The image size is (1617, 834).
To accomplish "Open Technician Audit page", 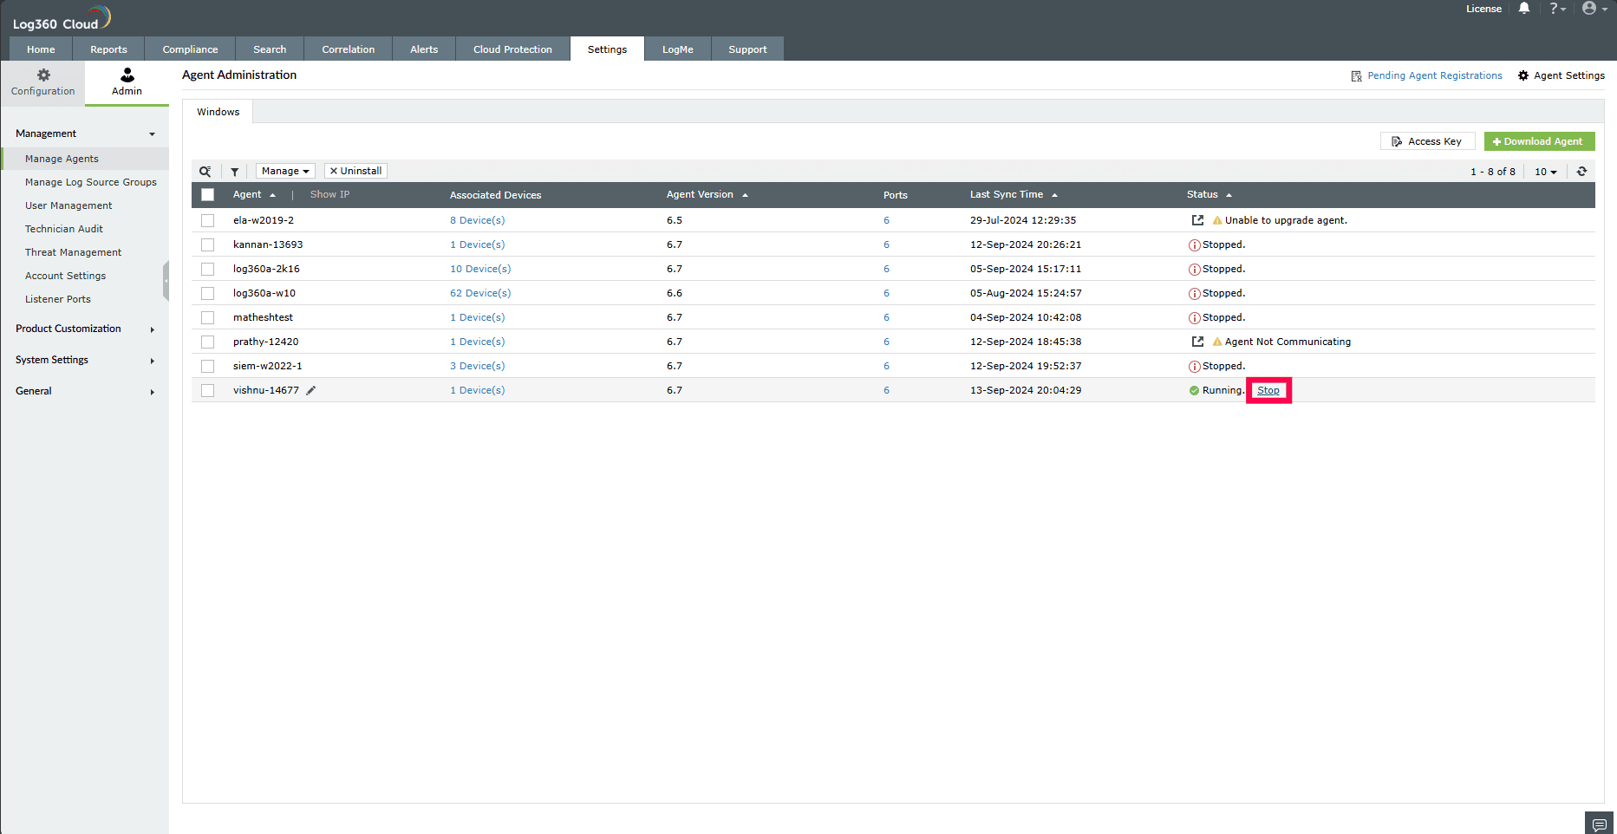I will (64, 229).
